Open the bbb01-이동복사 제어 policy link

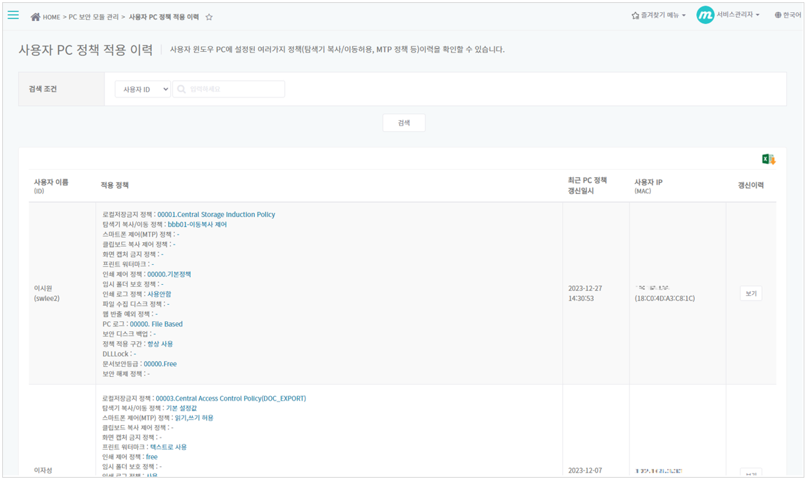[197, 224]
